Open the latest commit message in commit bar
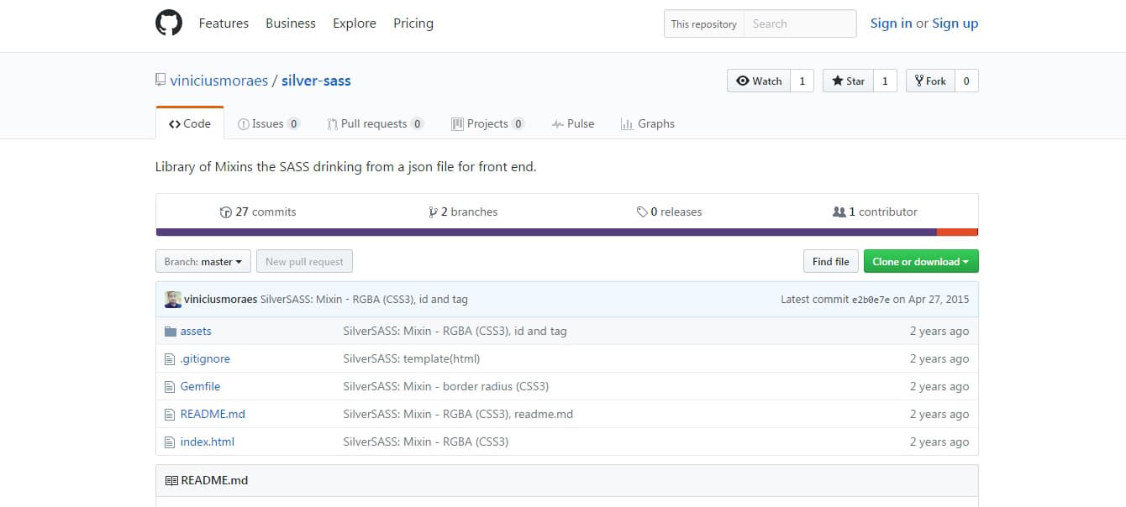 click(x=364, y=300)
